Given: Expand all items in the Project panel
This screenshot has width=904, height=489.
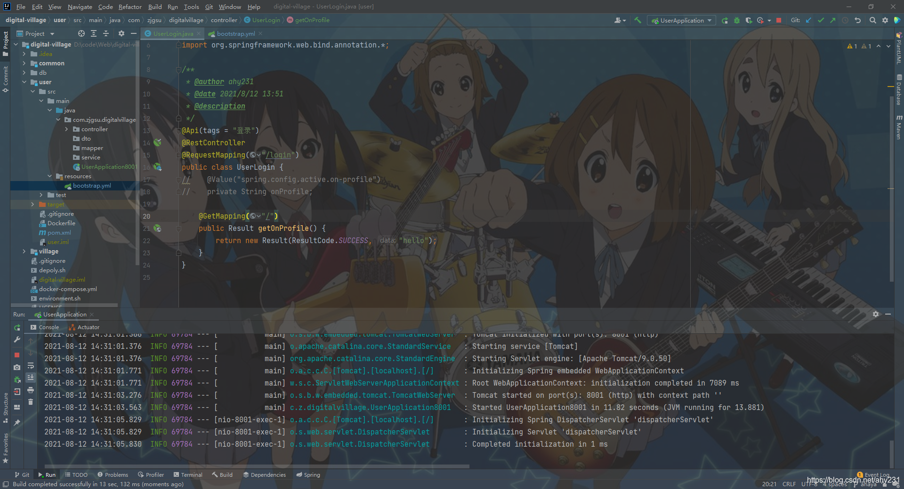Looking at the screenshot, I should click(94, 33).
